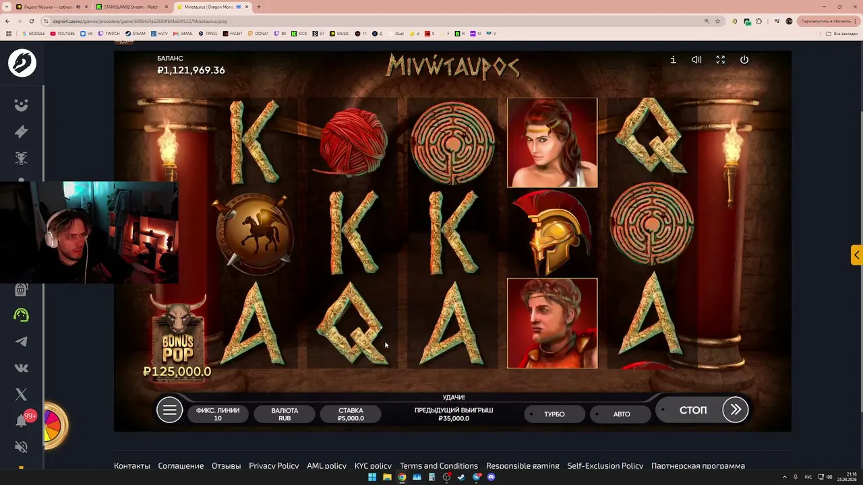Open the Privacy Policy link

(x=274, y=465)
